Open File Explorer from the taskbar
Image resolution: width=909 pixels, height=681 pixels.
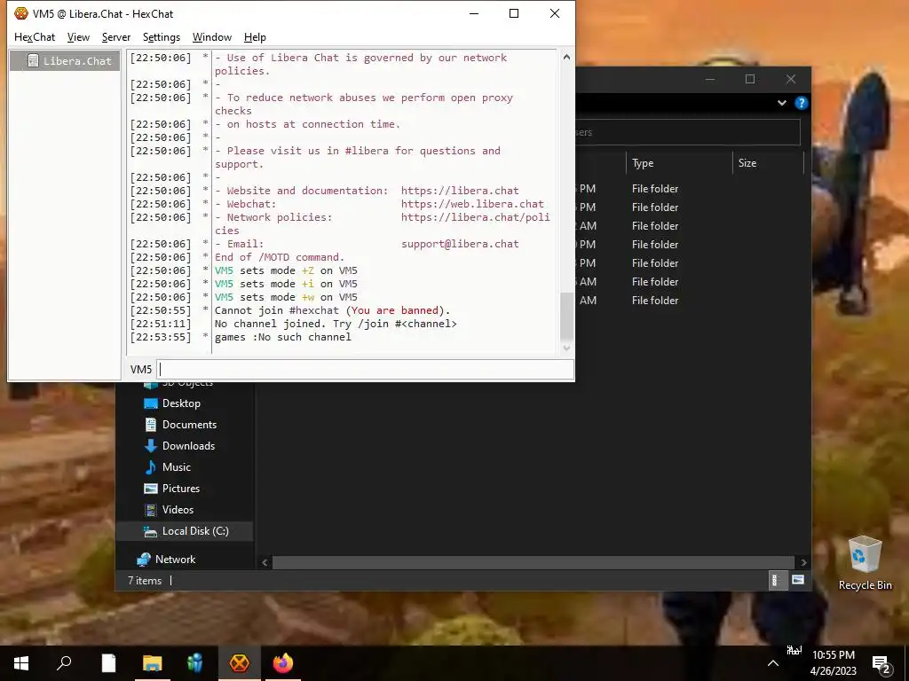[152, 663]
